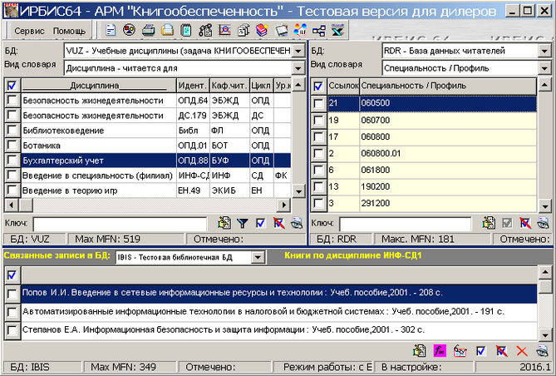The width and height of the screenshot is (556, 376).
Task: Tick the checkbox for Ботаника row
Action: [x=12, y=145]
